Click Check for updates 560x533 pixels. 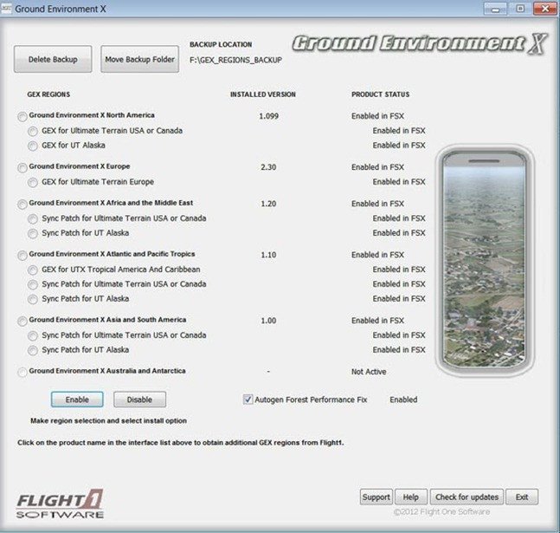(467, 497)
